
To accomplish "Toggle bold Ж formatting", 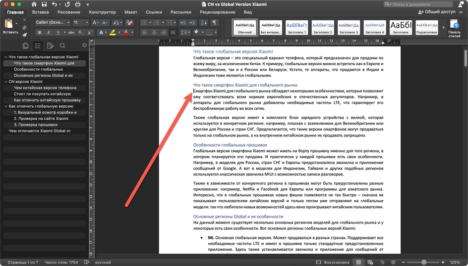I will click(x=39, y=33).
